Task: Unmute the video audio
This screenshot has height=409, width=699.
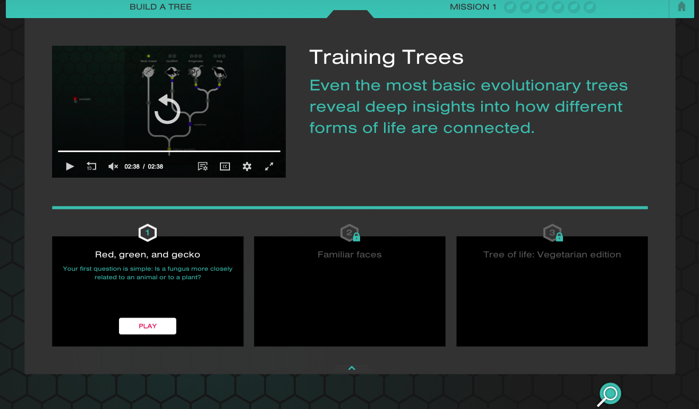Action: pyautogui.click(x=113, y=166)
